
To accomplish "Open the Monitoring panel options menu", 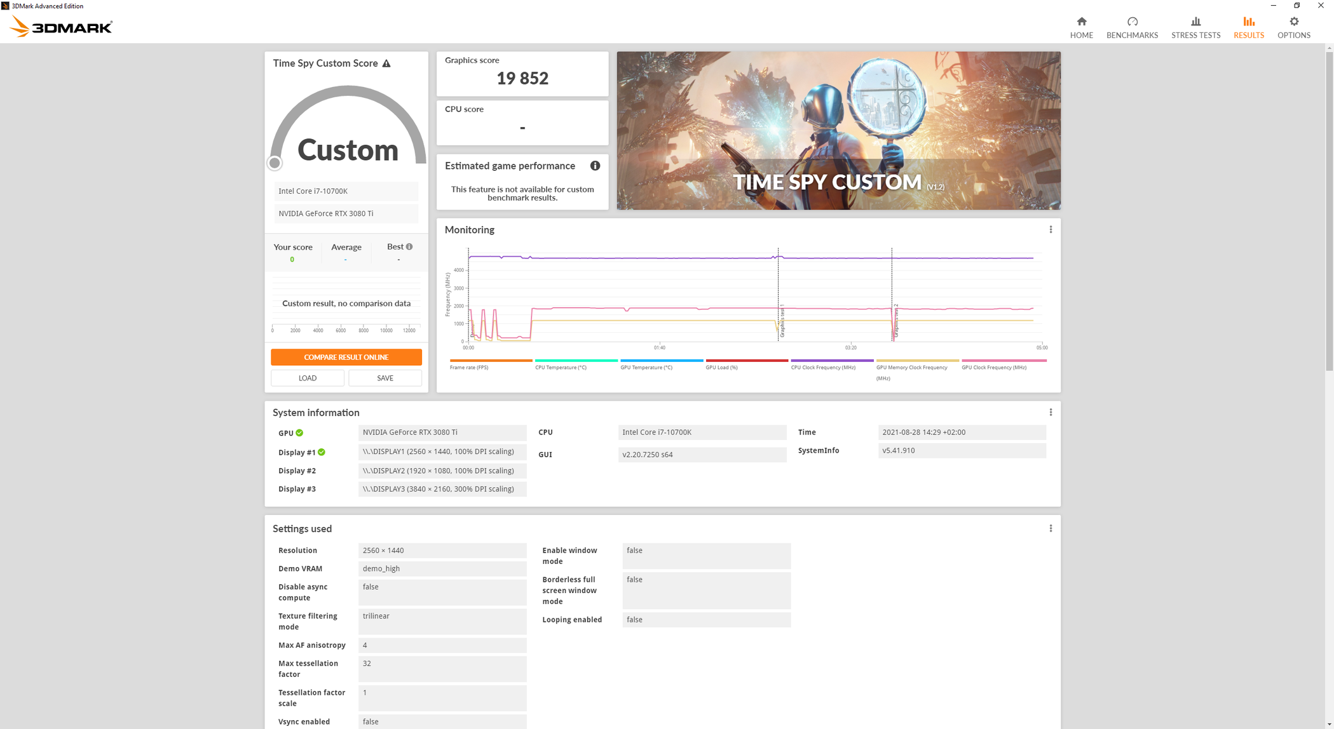I will click(1051, 230).
